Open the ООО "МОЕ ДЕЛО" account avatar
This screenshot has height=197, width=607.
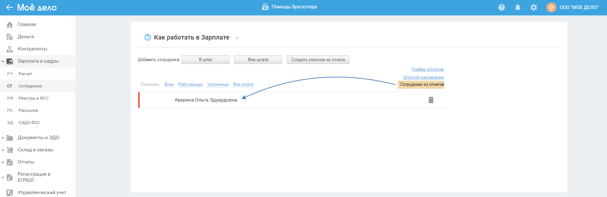551,7
